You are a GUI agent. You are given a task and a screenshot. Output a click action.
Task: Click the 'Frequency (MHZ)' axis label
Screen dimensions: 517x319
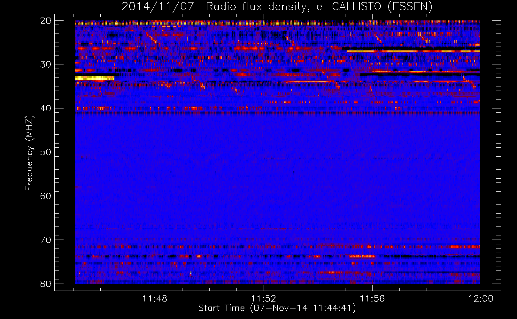(x=29, y=153)
